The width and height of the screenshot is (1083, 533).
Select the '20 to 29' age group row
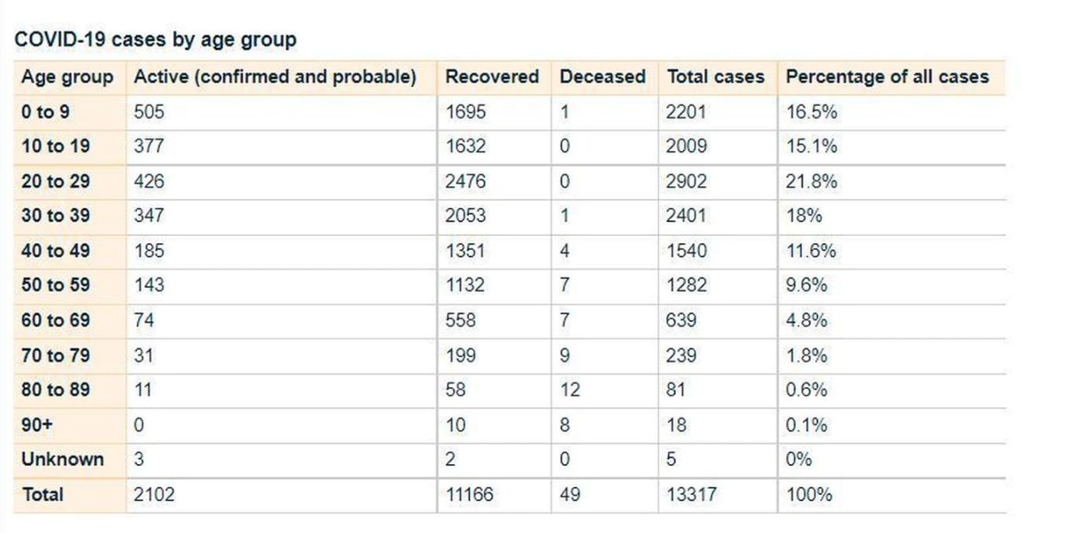[x=56, y=182]
